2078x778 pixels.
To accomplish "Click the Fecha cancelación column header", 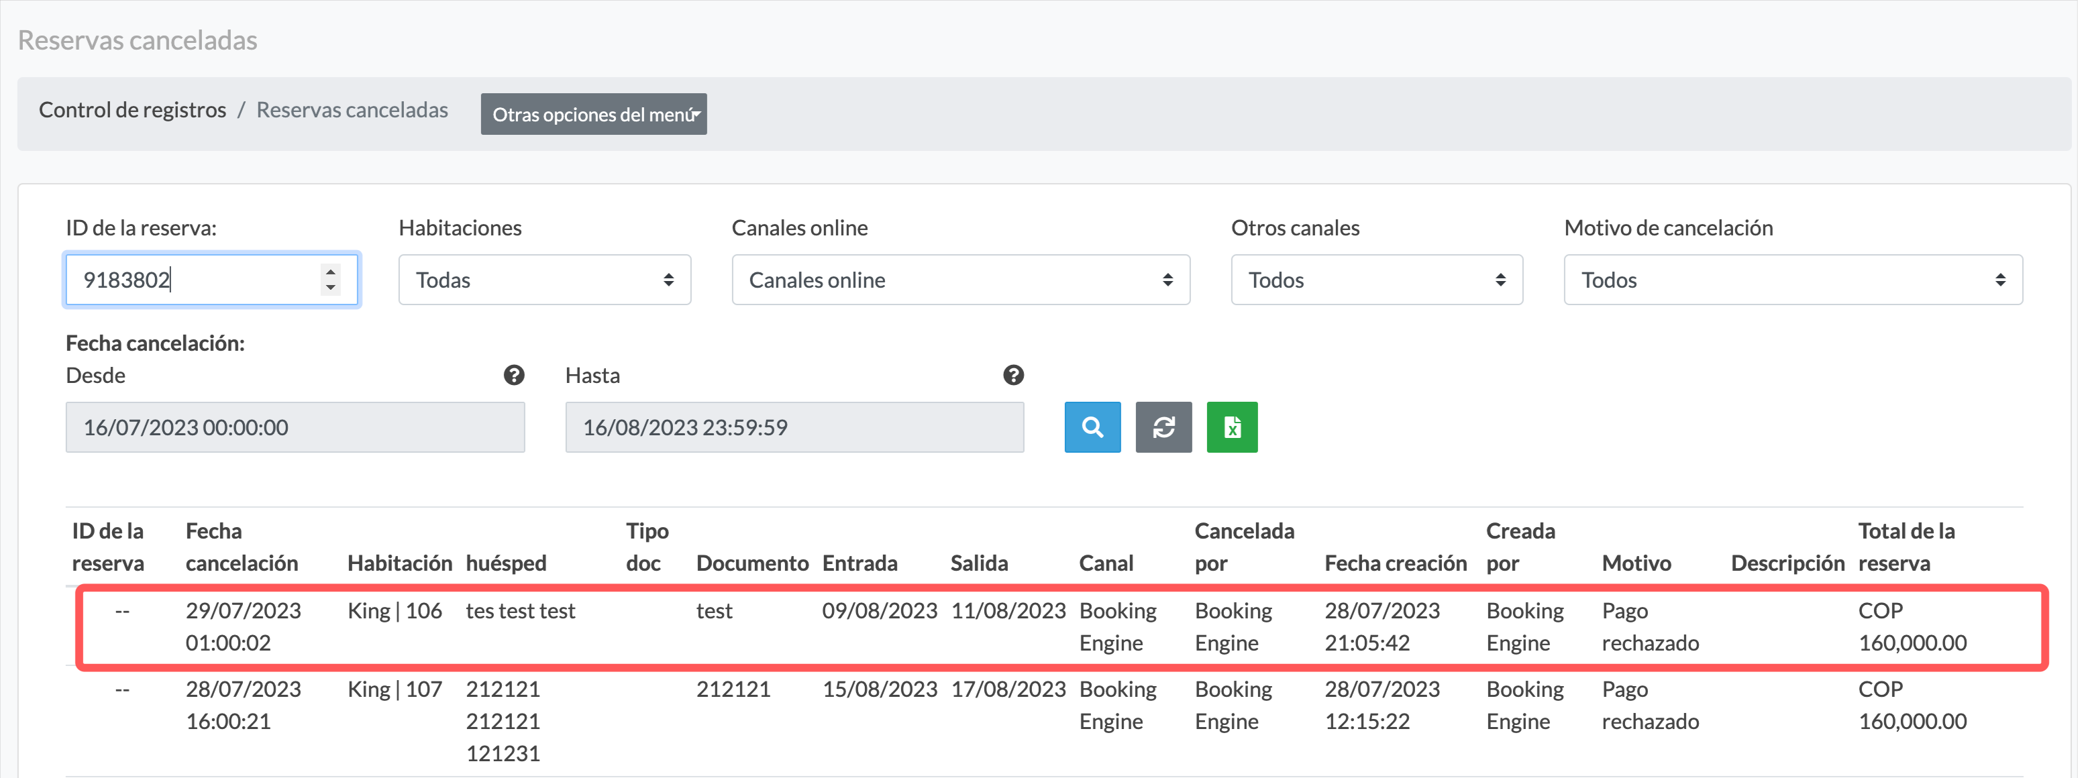I will [x=242, y=547].
